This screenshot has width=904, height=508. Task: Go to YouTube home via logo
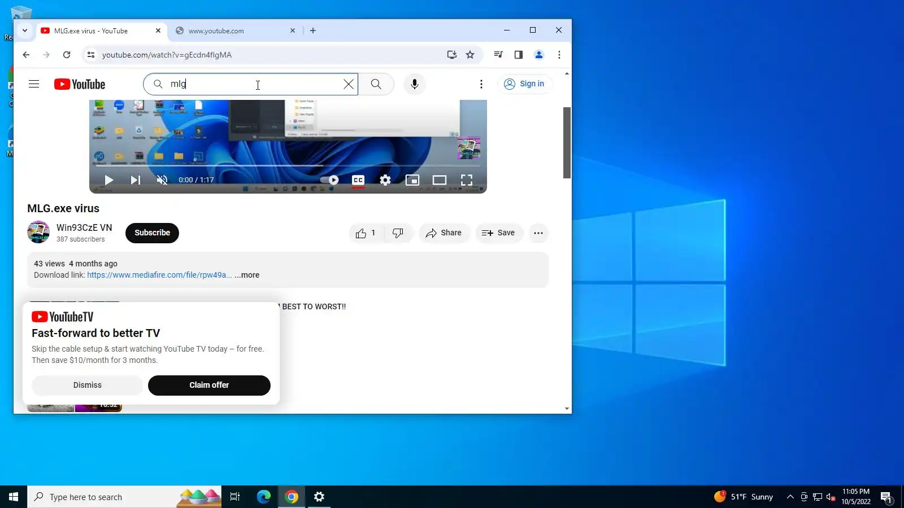point(80,84)
